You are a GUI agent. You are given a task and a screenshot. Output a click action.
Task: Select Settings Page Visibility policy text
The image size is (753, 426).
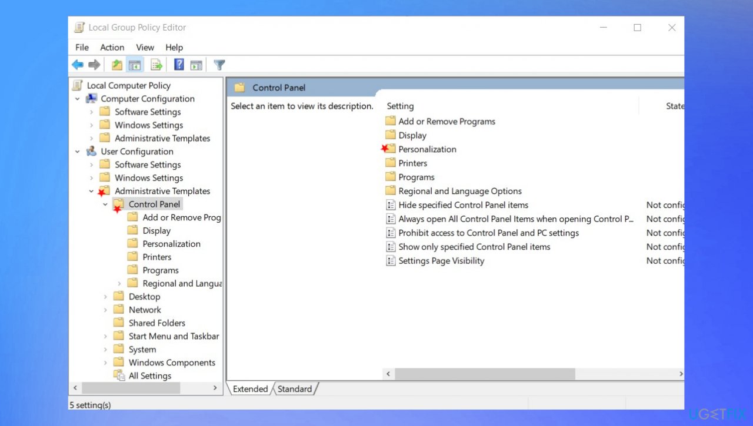(441, 261)
